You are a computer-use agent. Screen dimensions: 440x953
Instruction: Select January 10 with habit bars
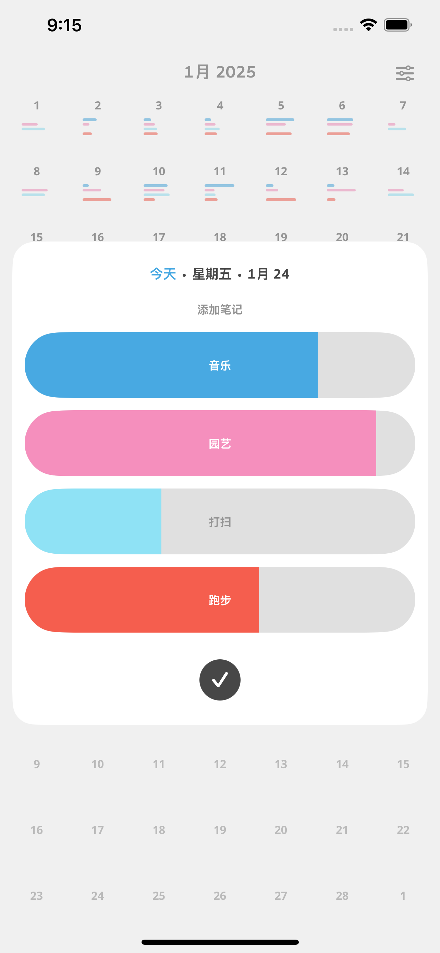click(x=159, y=184)
